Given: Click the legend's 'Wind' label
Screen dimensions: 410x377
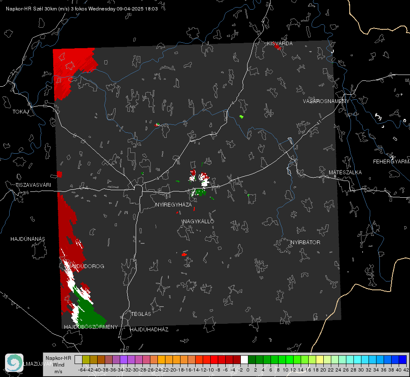Looking at the screenshot, I should tap(58, 365).
